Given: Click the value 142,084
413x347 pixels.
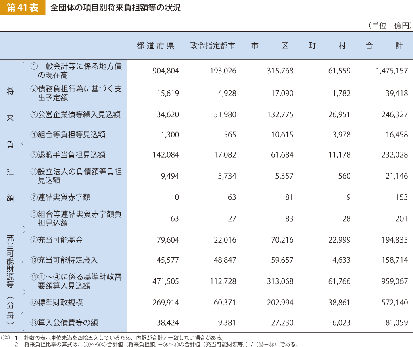Looking at the screenshot, I should (x=166, y=154).
